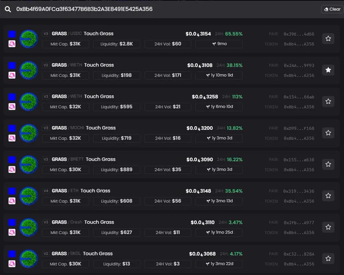The height and width of the screenshot is (275, 344).
Task: Open the GRASS/USDC token logo
Action: click(x=28, y=39)
